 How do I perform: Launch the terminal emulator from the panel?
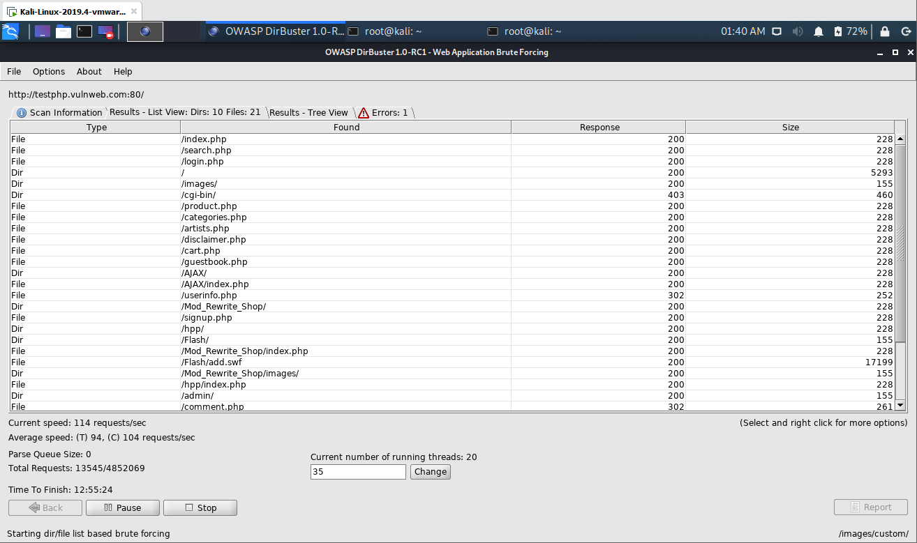(84, 31)
